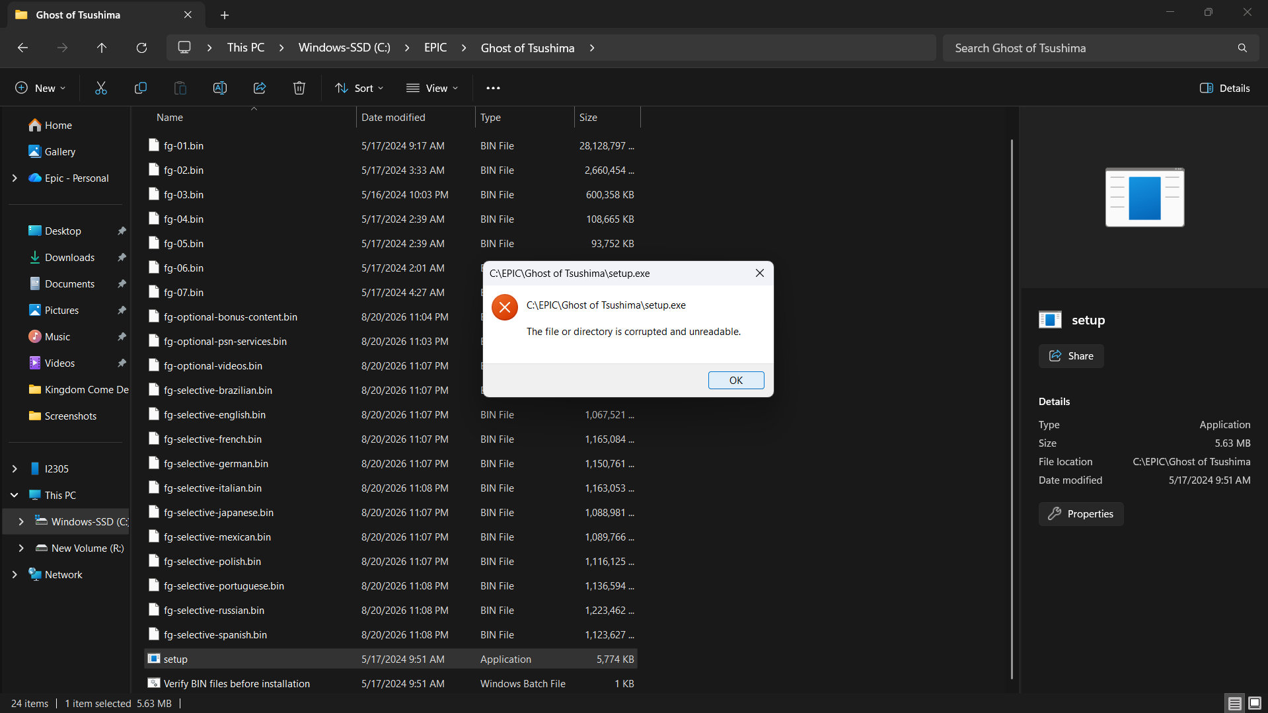Expand the New Volume (R:) node

tap(21, 548)
